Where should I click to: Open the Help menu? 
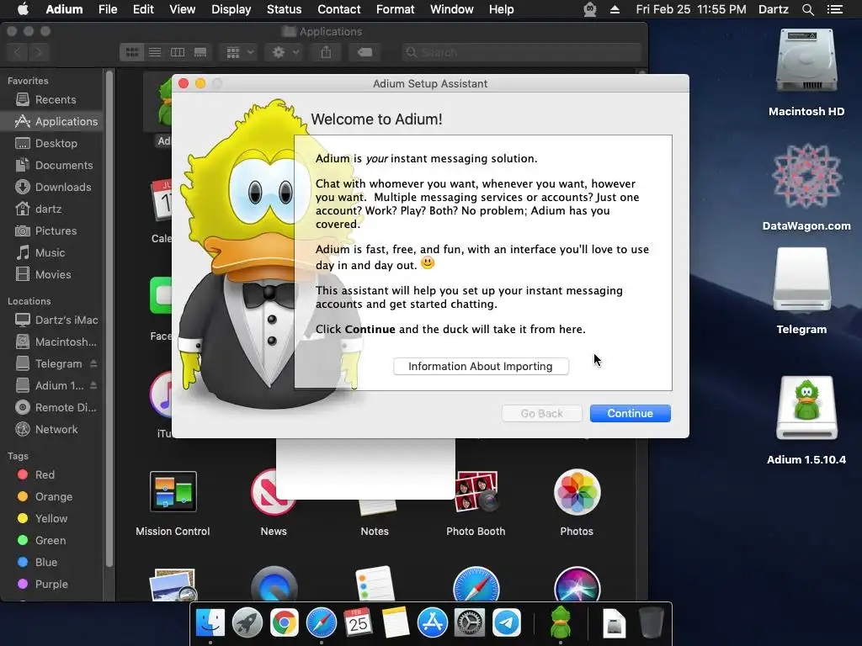[502, 9]
